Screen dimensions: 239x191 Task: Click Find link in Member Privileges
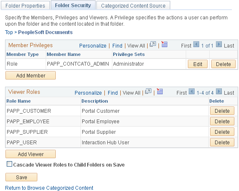point(117,45)
